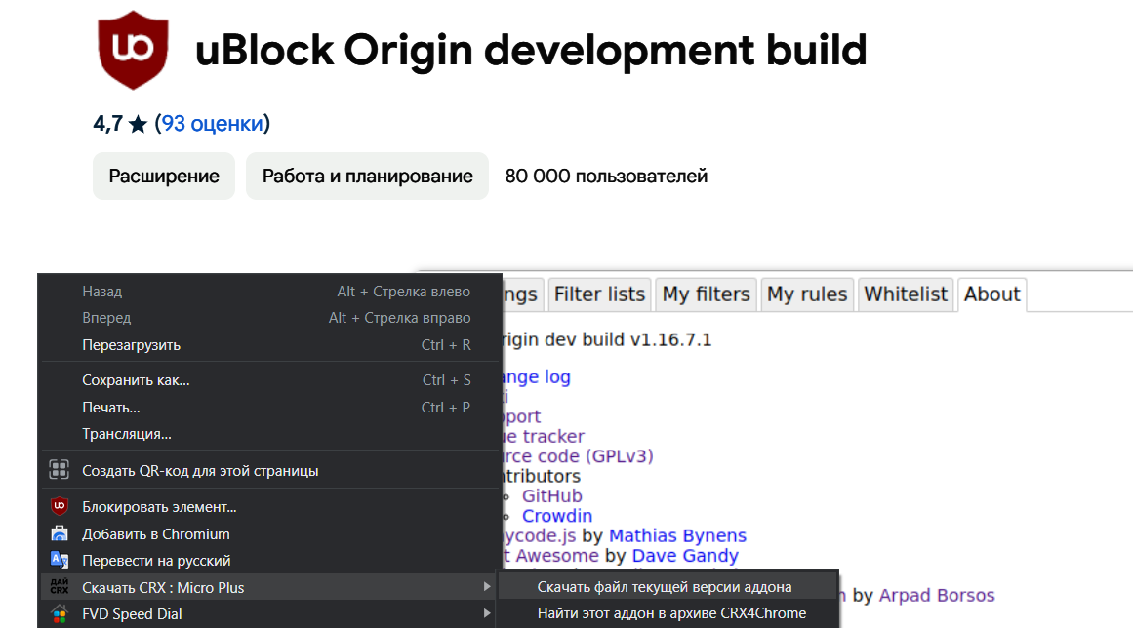Select Трансляция... menu entry
Image resolution: width=1133 pixels, height=628 pixels.
[x=270, y=434]
